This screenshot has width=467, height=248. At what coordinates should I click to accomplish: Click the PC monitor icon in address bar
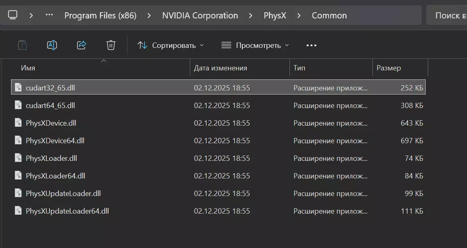tap(13, 15)
